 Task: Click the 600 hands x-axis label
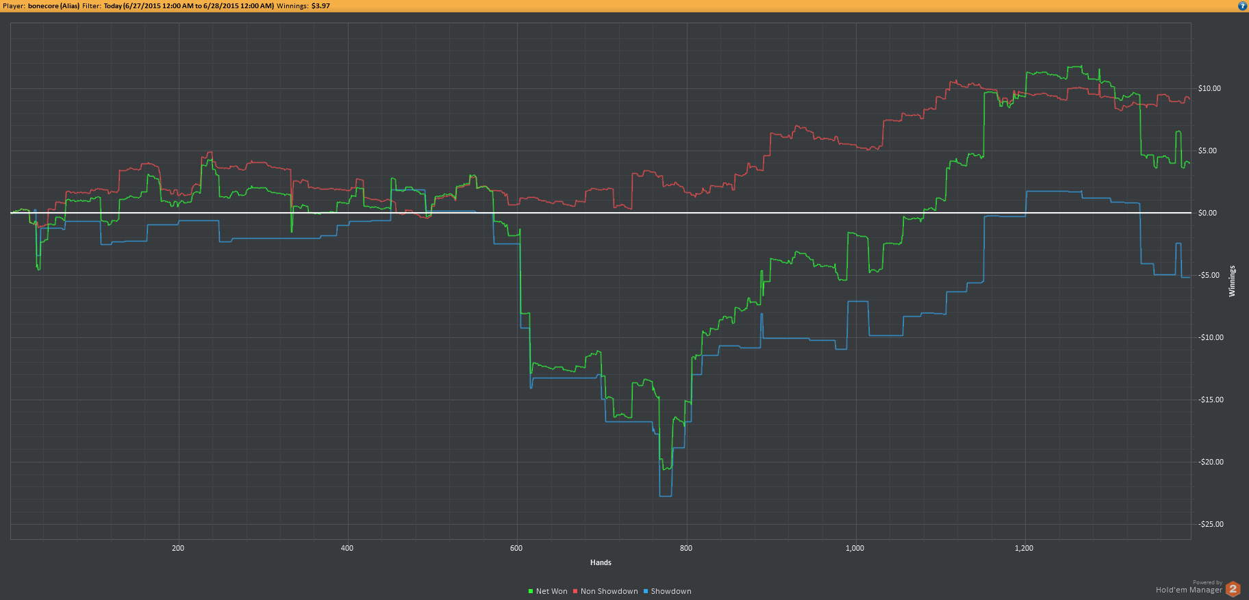[x=516, y=548]
